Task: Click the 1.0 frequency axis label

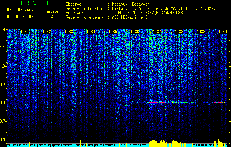Action: (3, 66)
